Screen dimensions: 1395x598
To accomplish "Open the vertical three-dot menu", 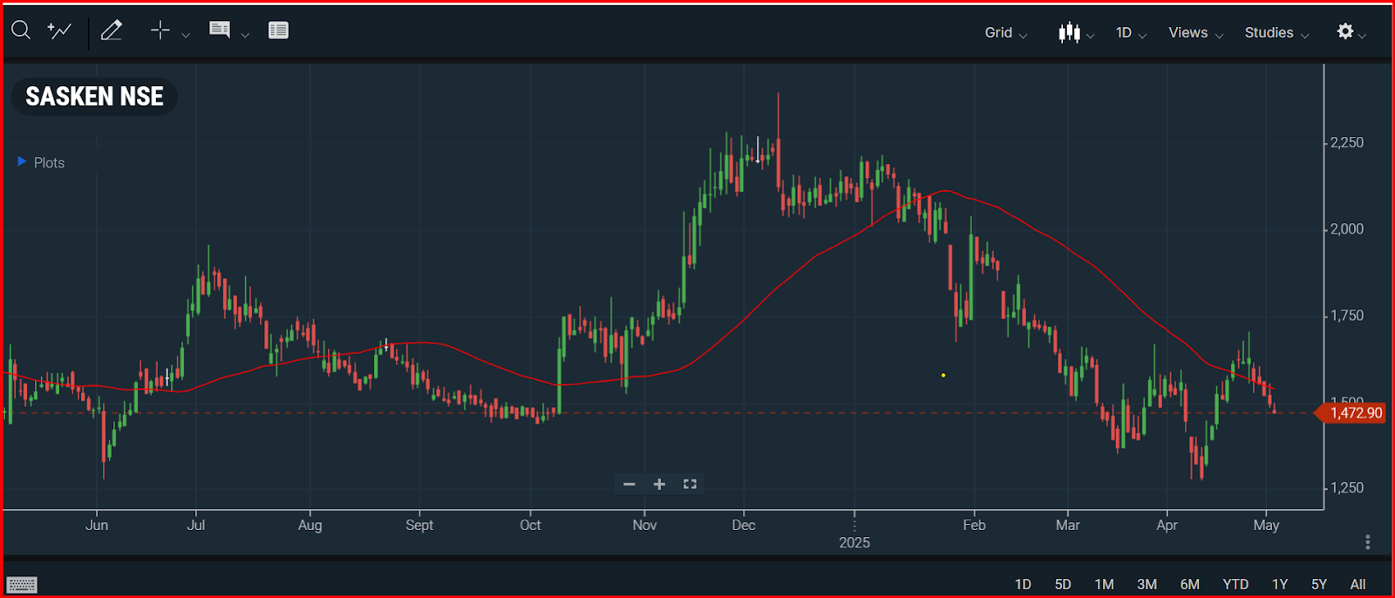I will (1368, 542).
